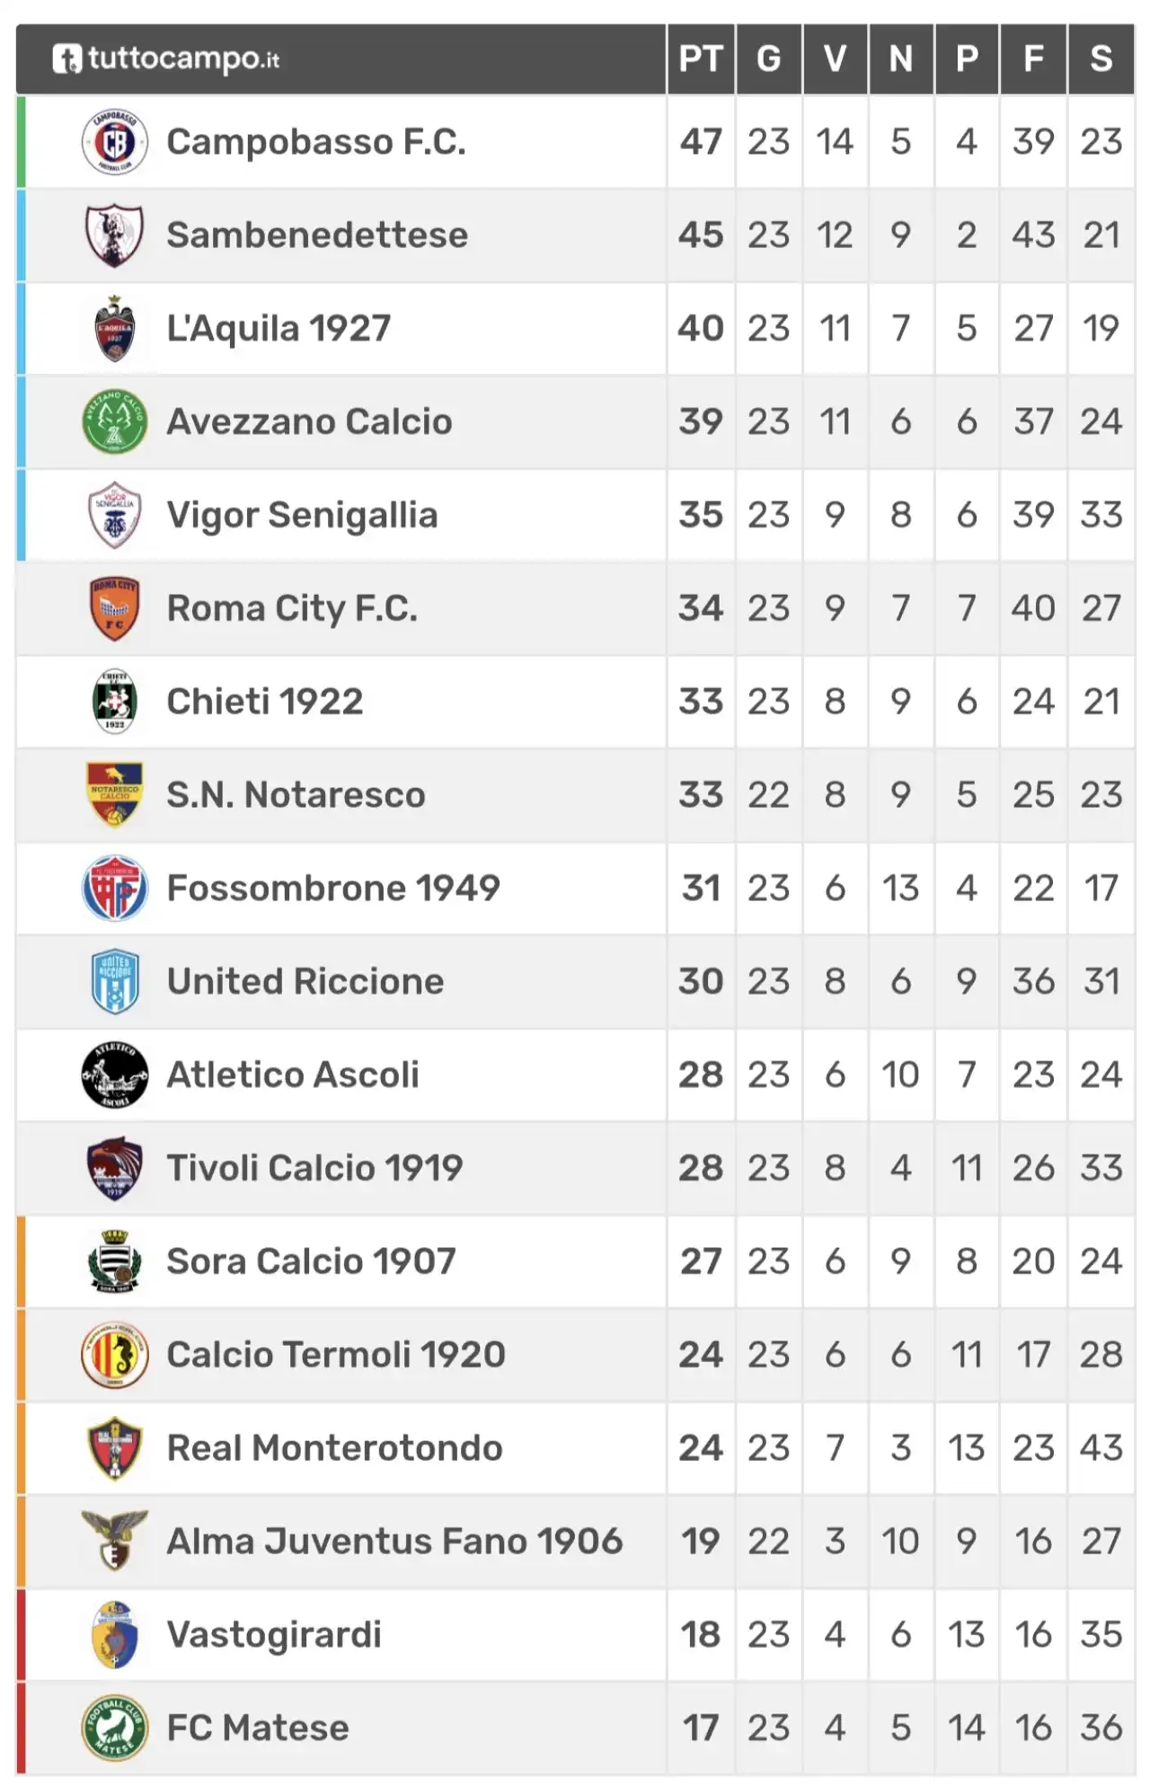1150x1787 pixels.
Task: Open the Campobasso F.C. club crest
Action: [114, 142]
